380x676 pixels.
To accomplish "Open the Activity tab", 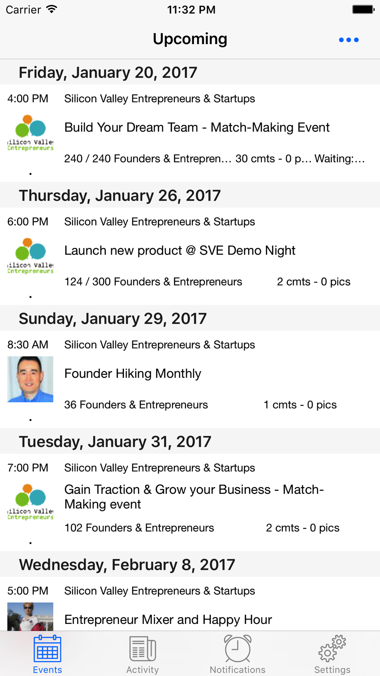I will [x=142, y=654].
